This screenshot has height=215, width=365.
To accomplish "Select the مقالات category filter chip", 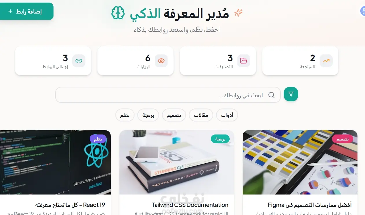I will (x=201, y=115).
